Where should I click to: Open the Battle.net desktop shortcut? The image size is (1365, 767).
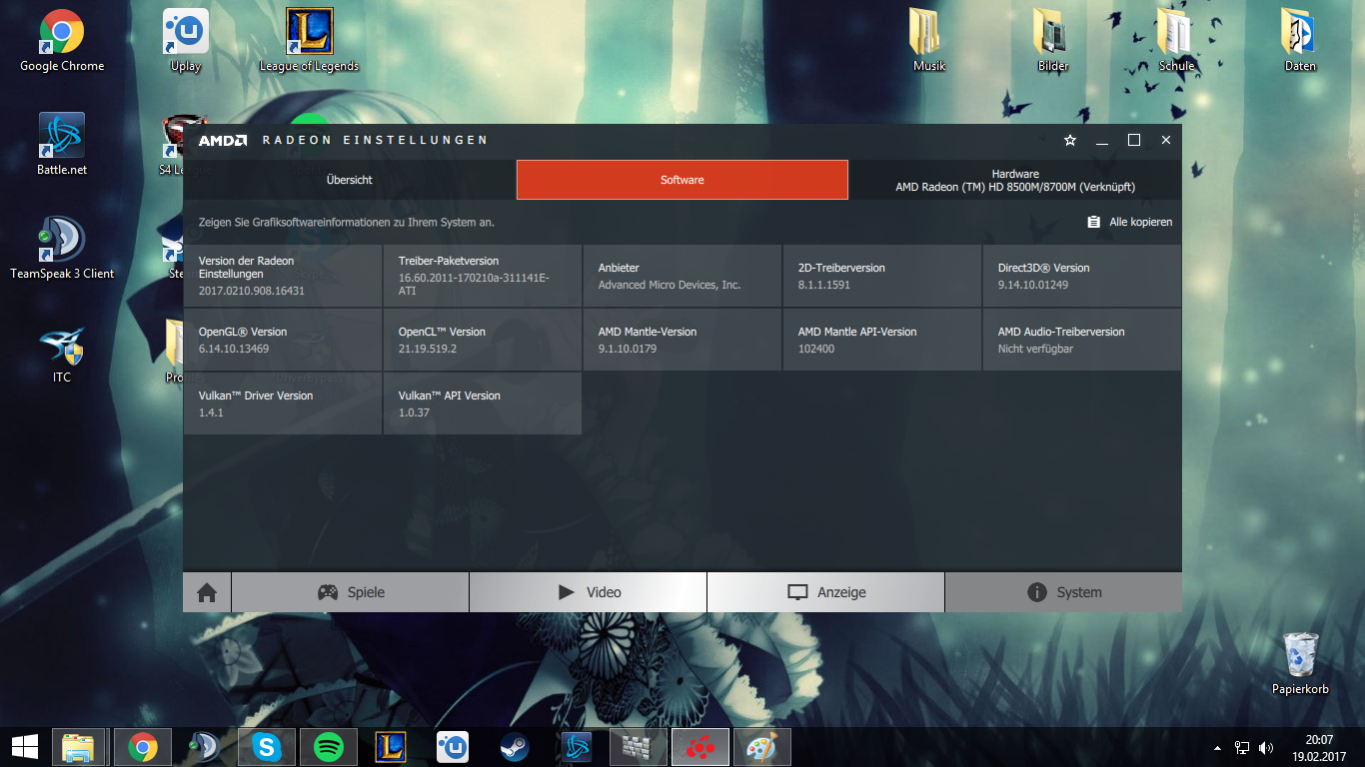(x=62, y=145)
